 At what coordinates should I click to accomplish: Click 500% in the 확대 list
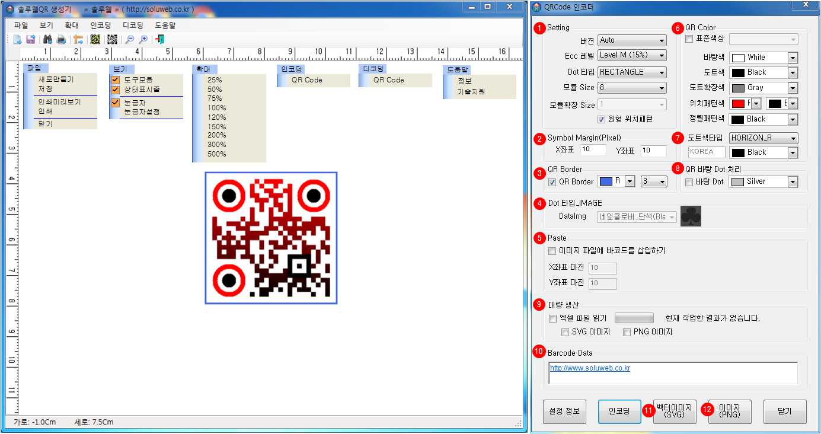217,154
